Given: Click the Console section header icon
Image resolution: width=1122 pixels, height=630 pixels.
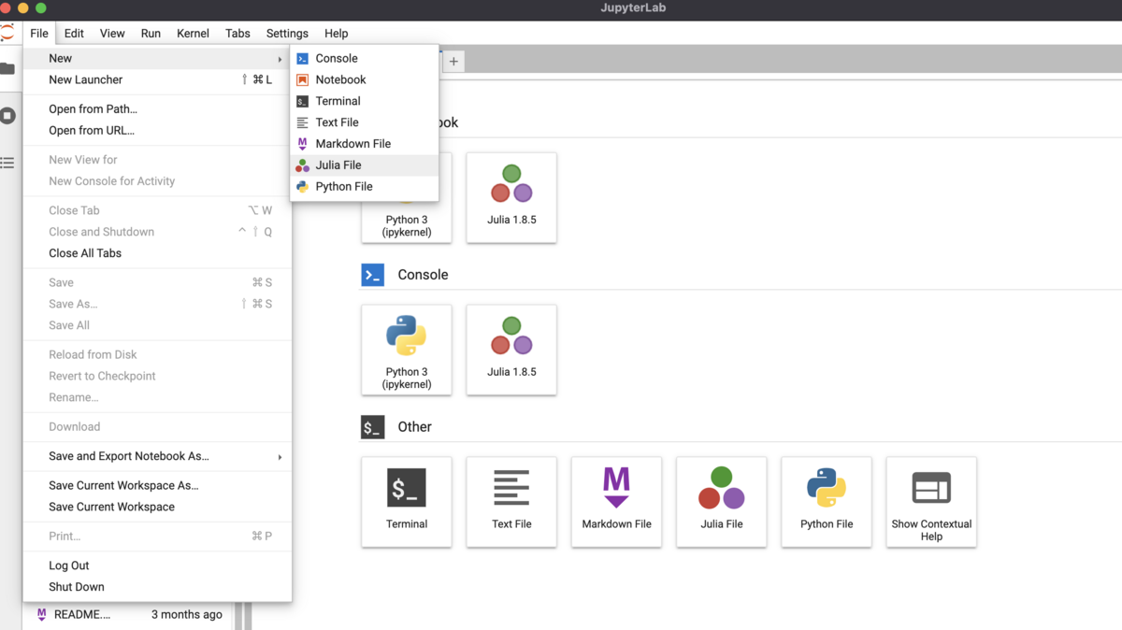Looking at the screenshot, I should pos(373,275).
